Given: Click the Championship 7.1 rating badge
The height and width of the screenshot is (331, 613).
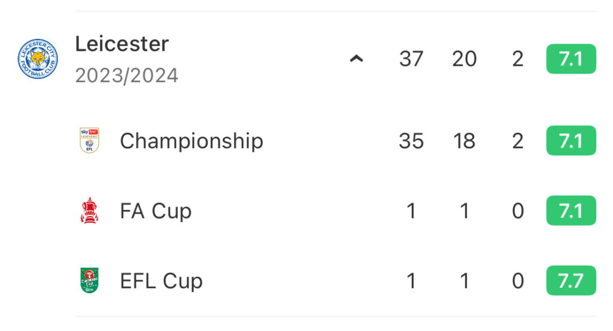Looking at the screenshot, I should coord(570,141).
